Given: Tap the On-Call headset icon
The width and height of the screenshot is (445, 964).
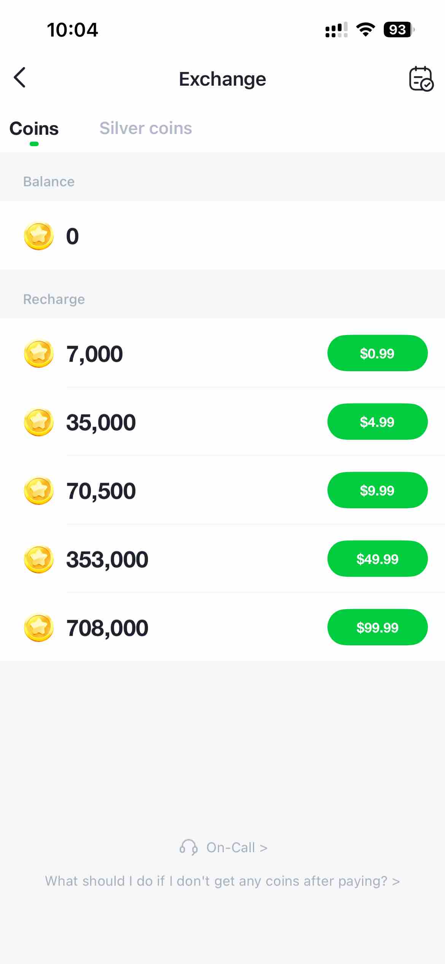Looking at the screenshot, I should (188, 847).
